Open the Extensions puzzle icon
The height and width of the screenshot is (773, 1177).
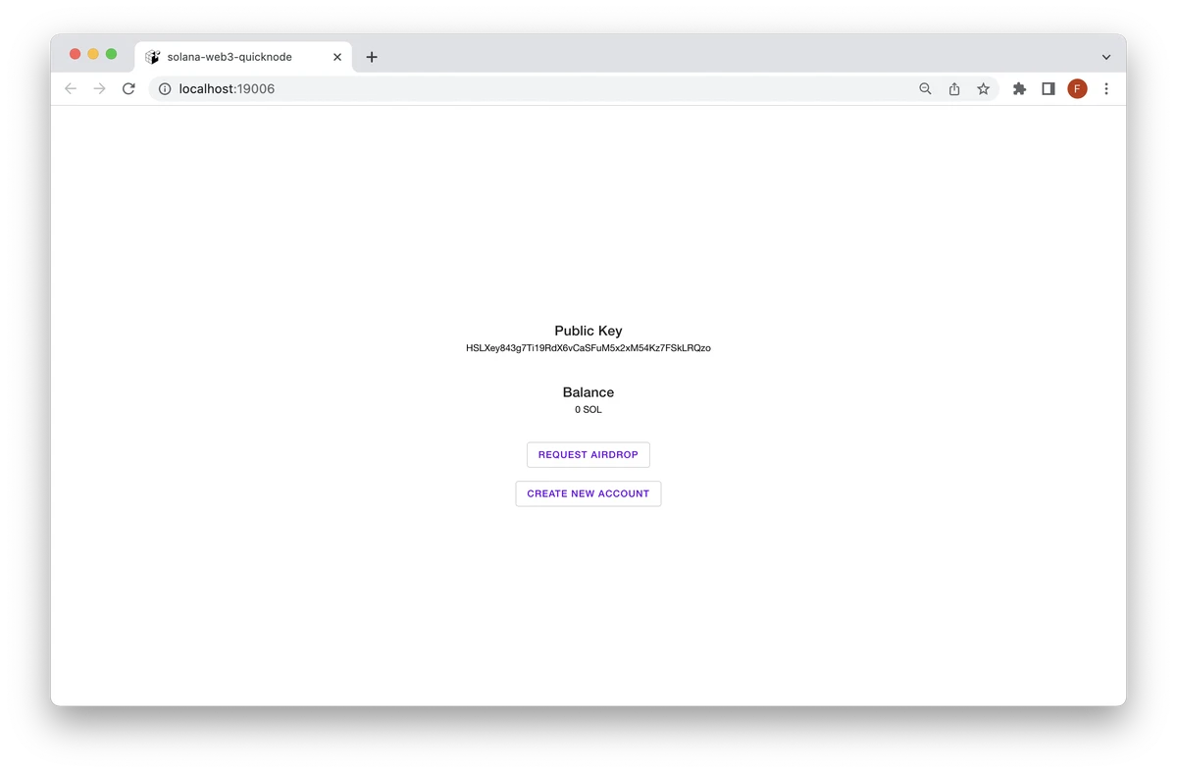(1019, 89)
